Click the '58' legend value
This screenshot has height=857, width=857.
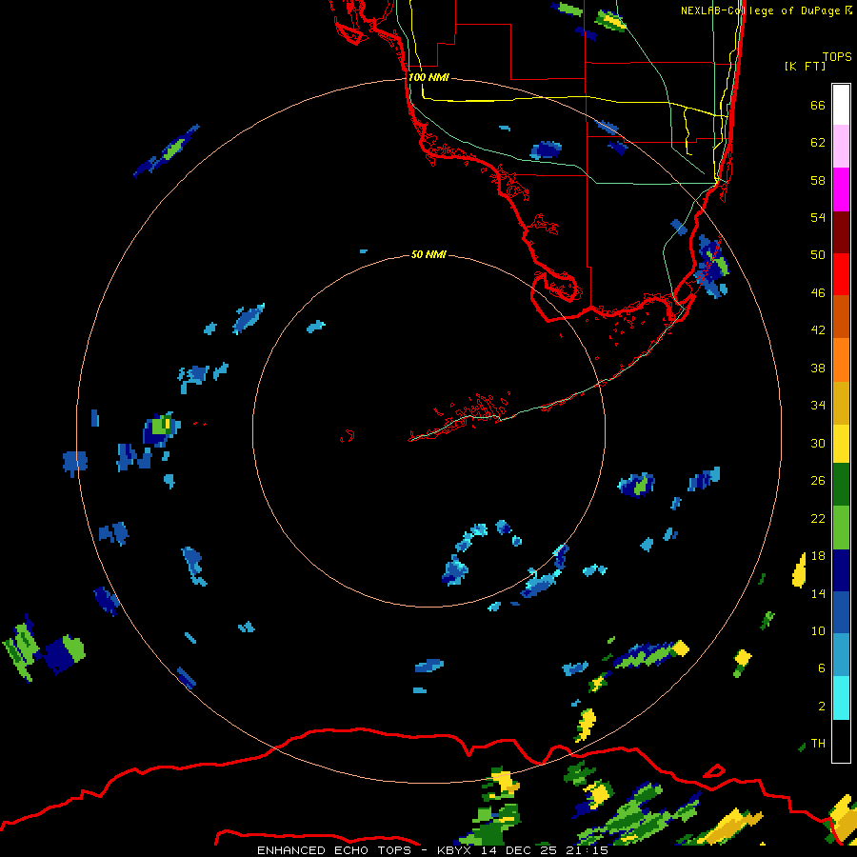pos(818,180)
